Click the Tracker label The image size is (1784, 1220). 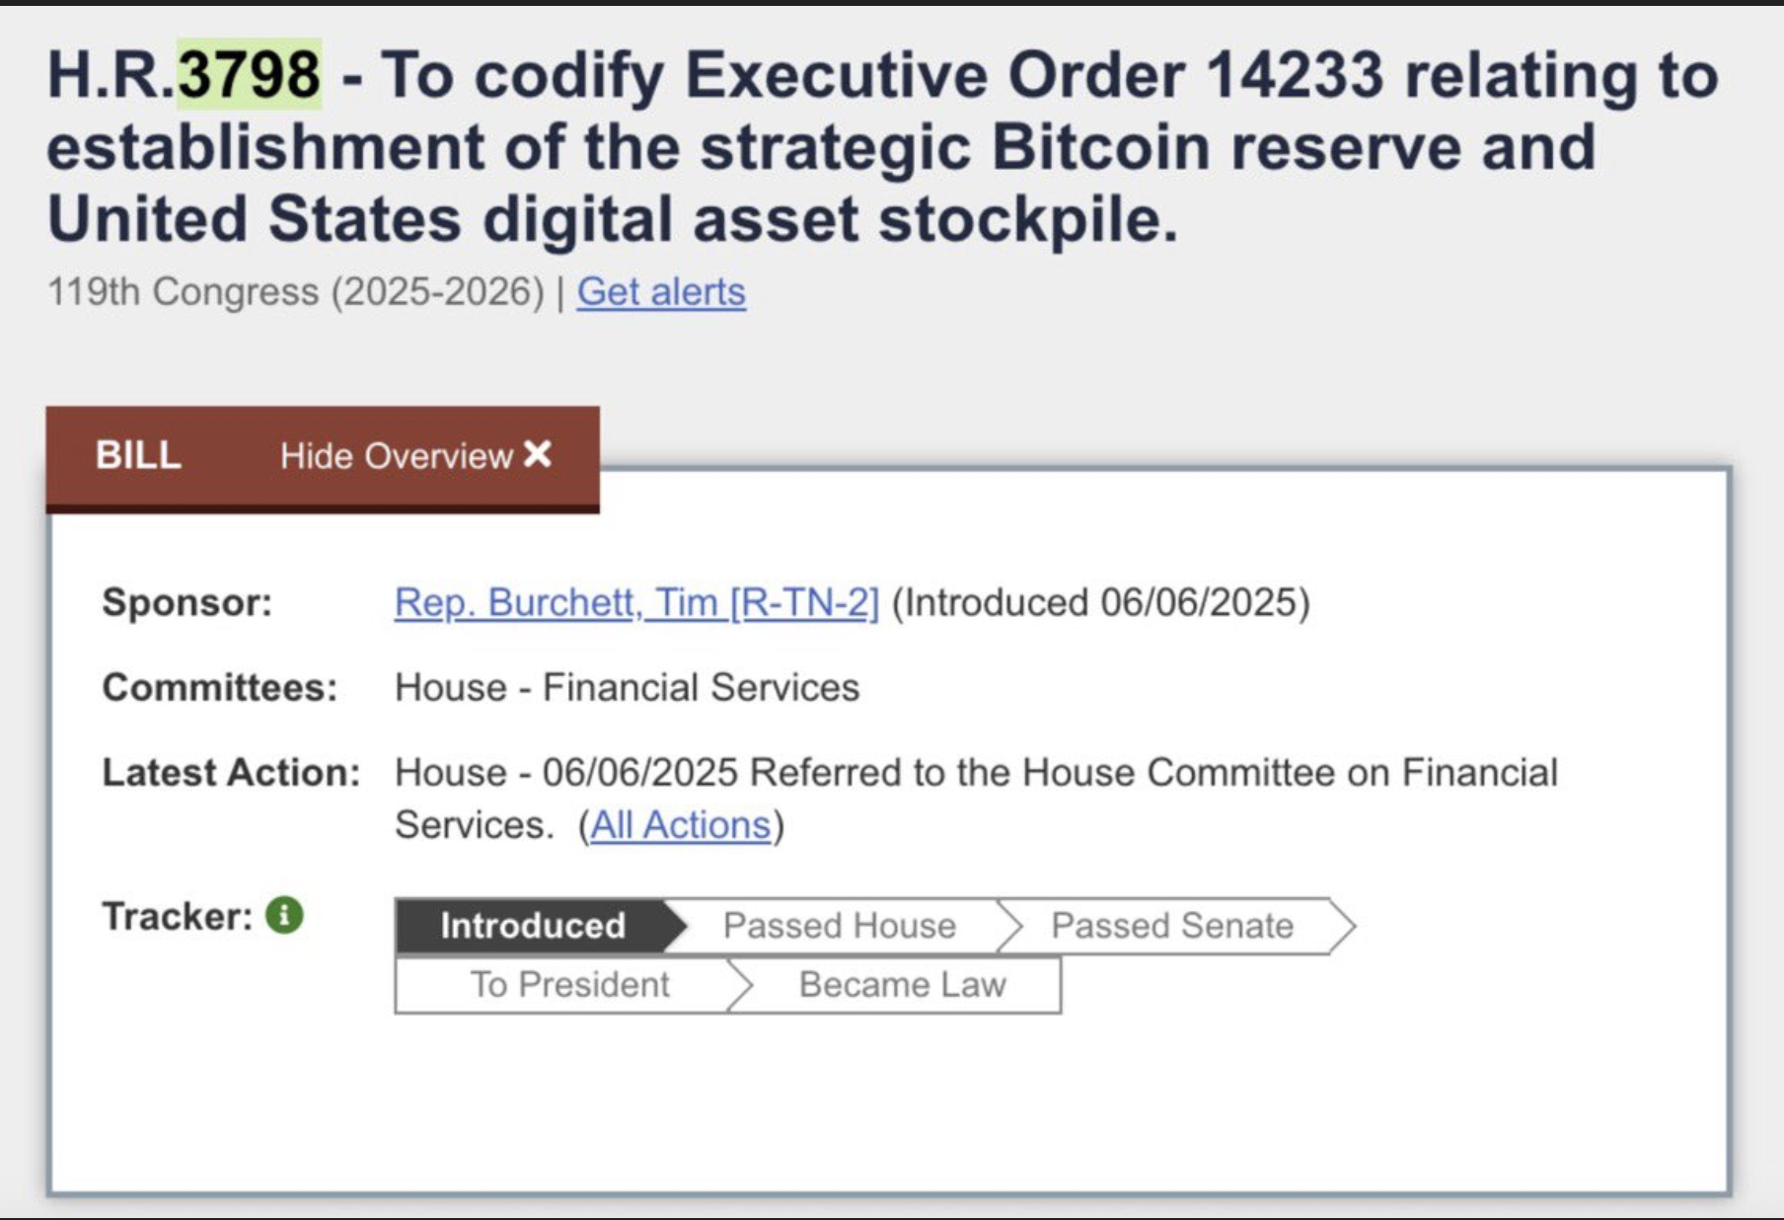(178, 916)
